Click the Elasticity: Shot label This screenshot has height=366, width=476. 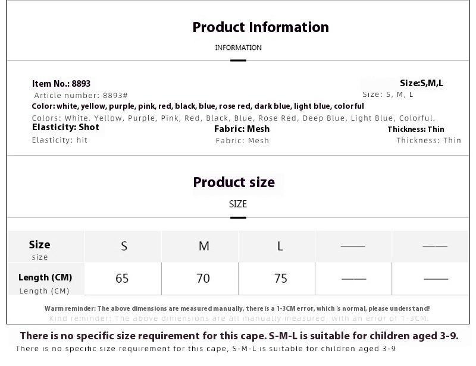pos(65,127)
